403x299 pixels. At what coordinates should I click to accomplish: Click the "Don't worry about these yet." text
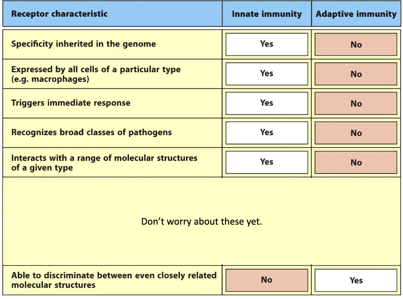coord(201,222)
